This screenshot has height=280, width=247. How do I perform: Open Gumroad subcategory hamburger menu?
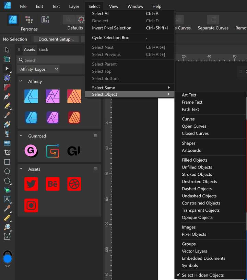click(x=95, y=136)
